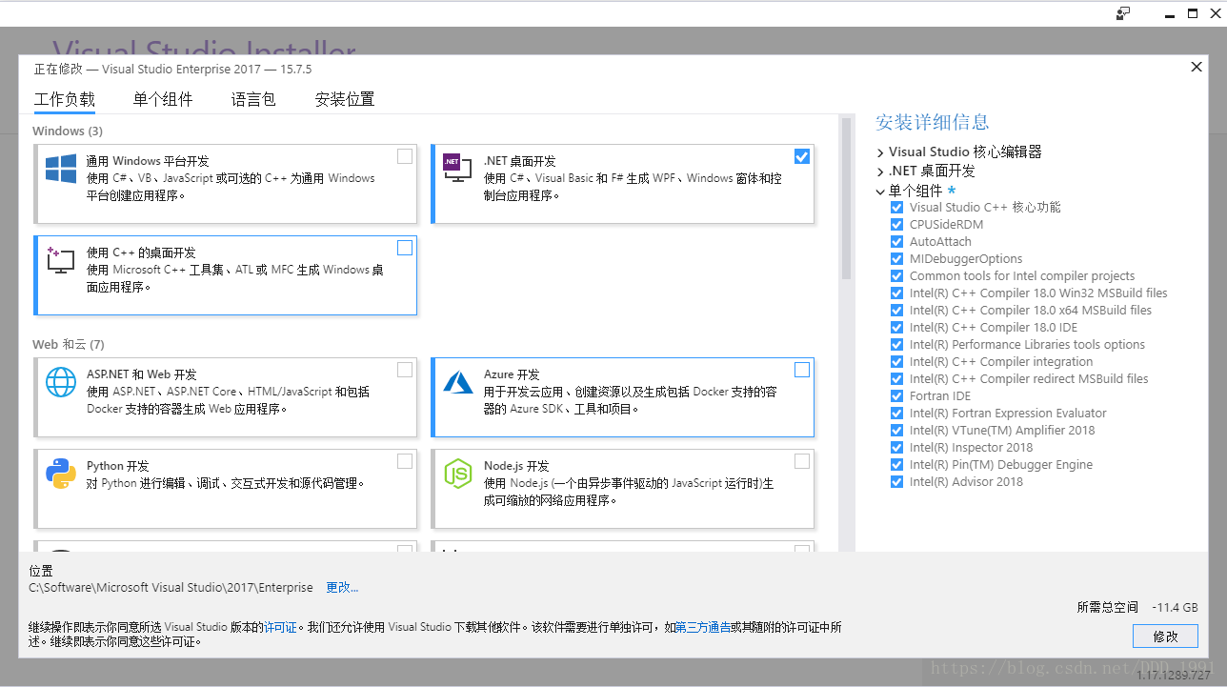Click the workloads list vertical scrollbar

[846, 200]
